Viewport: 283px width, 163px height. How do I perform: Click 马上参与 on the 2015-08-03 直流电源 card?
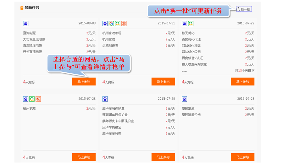coord(84,82)
